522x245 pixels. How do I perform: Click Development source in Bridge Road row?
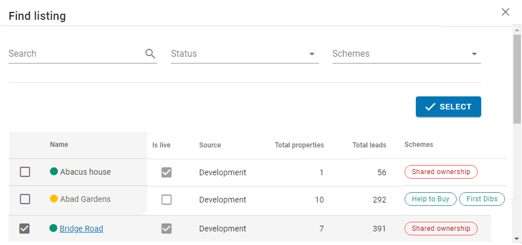coord(223,229)
